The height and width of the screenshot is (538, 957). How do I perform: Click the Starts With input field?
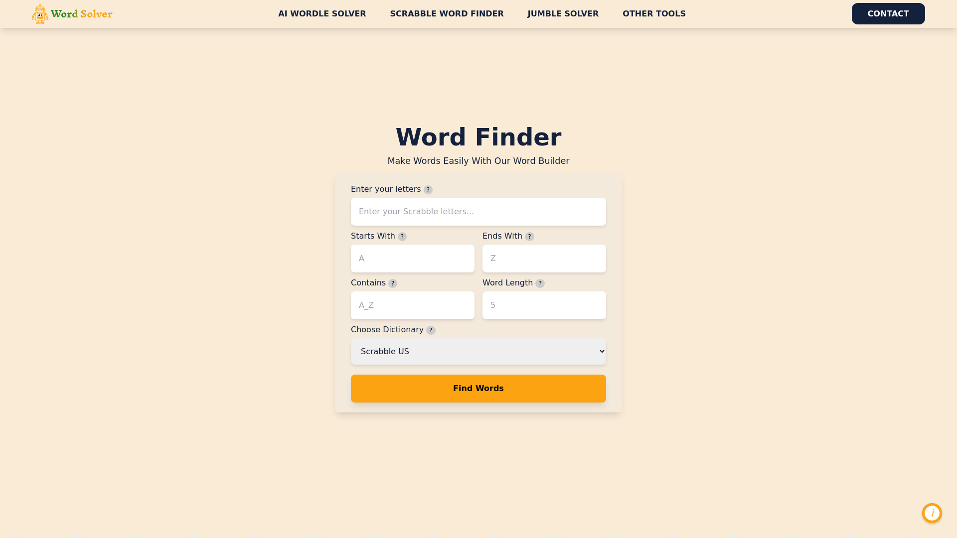coord(413,258)
